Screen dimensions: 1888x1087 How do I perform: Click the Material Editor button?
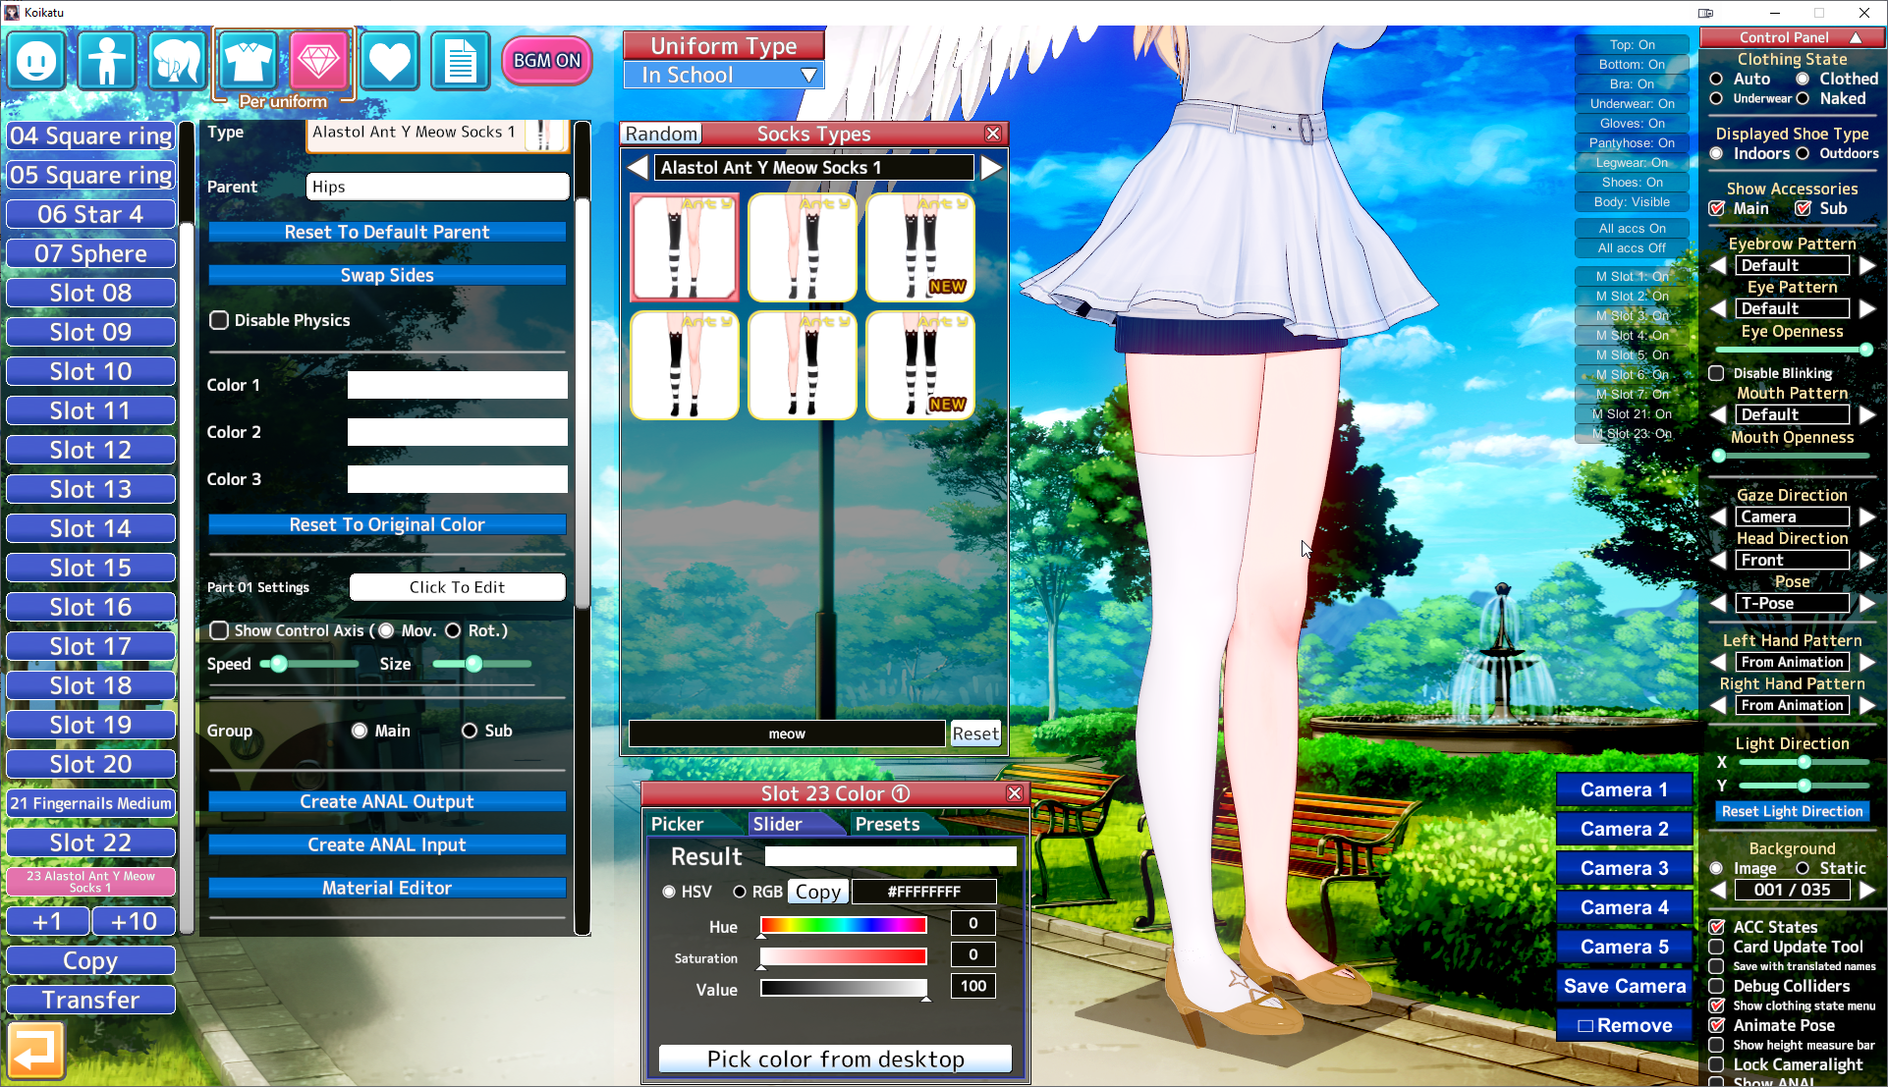tap(387, 888)
